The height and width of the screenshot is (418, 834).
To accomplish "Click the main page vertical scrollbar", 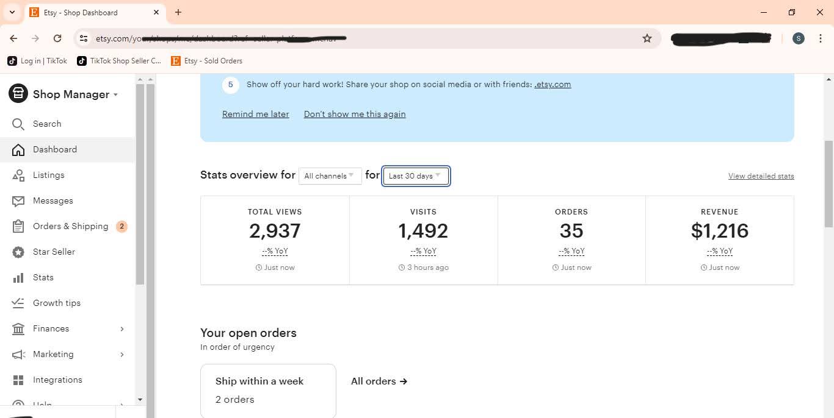I will coord(829,183).
